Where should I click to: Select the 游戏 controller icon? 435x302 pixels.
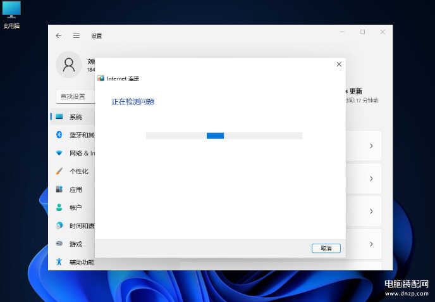(x=59, y=244)
